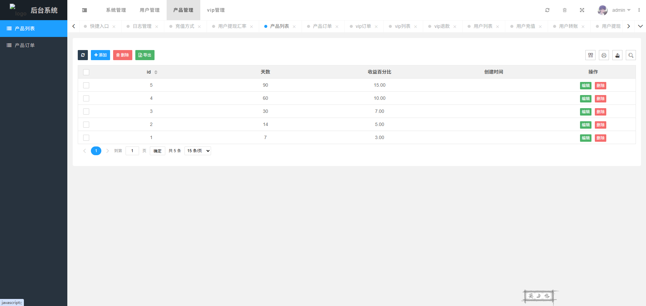Click the green 导出 button
This screenshot has height=306, width=646.
click(145, 55)
